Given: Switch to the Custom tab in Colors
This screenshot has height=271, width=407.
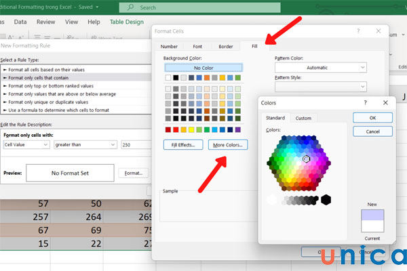Looking at the screenshot, I should point(303,118).
